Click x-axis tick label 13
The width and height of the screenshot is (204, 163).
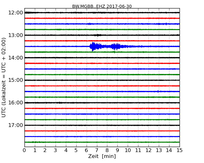click(159, 150)
